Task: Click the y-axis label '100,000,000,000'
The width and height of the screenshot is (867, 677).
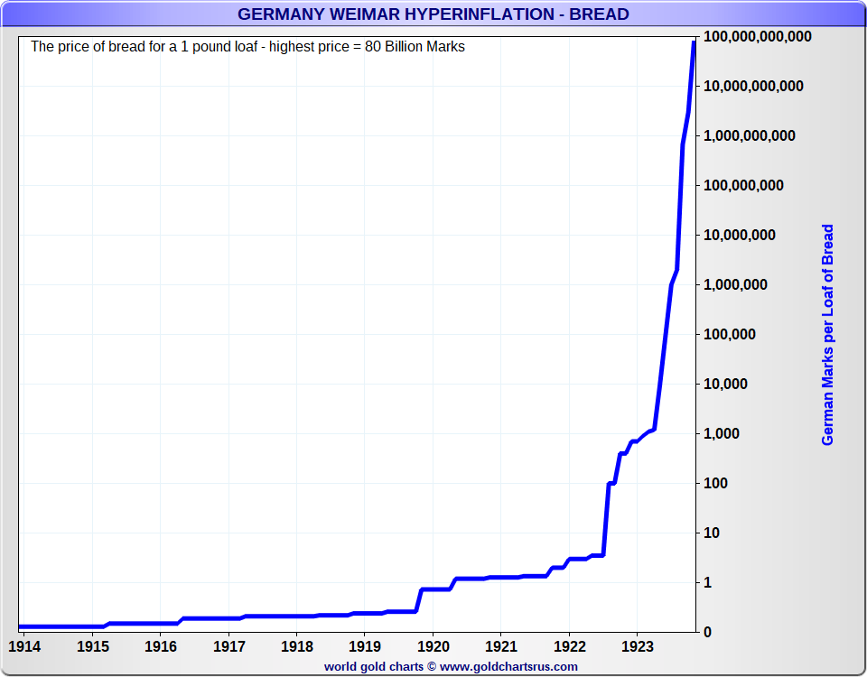Action: 758,36
